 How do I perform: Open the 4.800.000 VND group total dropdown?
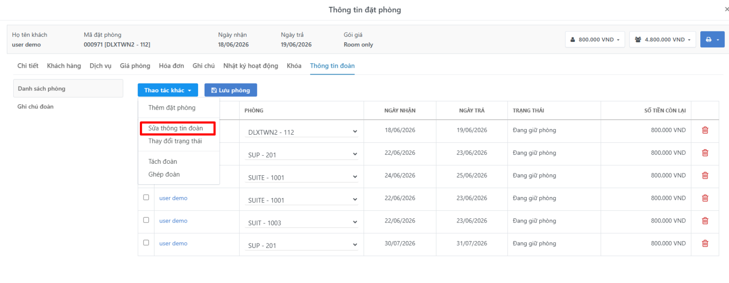coord(662,40)
